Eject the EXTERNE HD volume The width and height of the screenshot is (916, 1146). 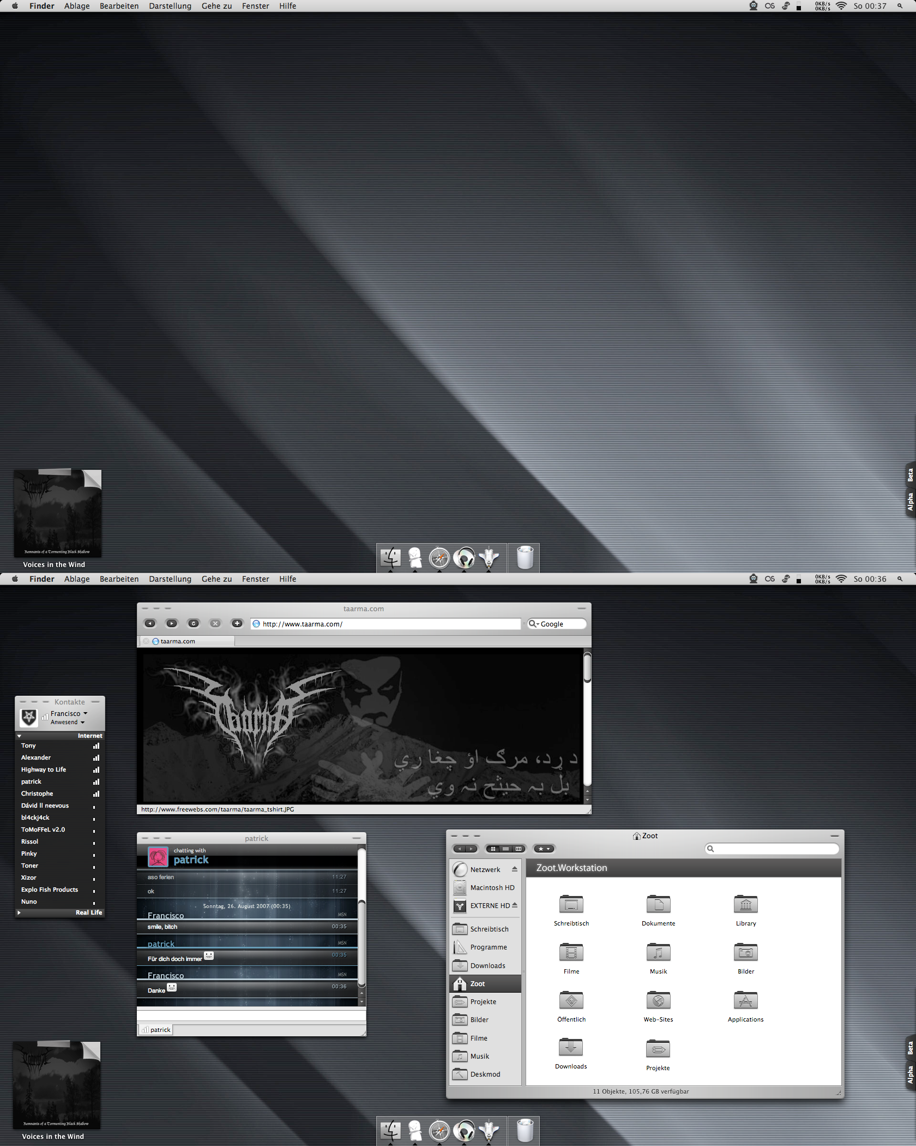[515, 905]
